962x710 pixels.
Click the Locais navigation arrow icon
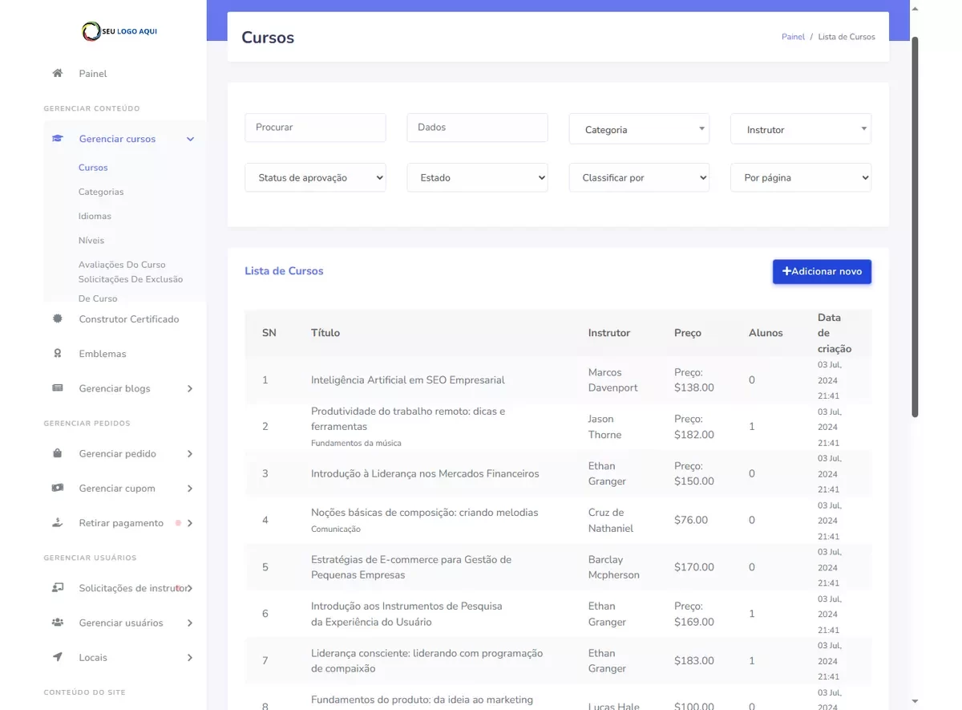coord(58,657)
